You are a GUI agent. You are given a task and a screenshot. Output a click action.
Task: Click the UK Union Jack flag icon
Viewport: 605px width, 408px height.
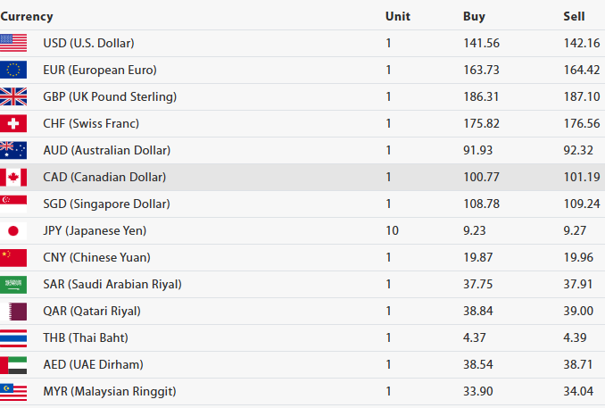(13, 96)
